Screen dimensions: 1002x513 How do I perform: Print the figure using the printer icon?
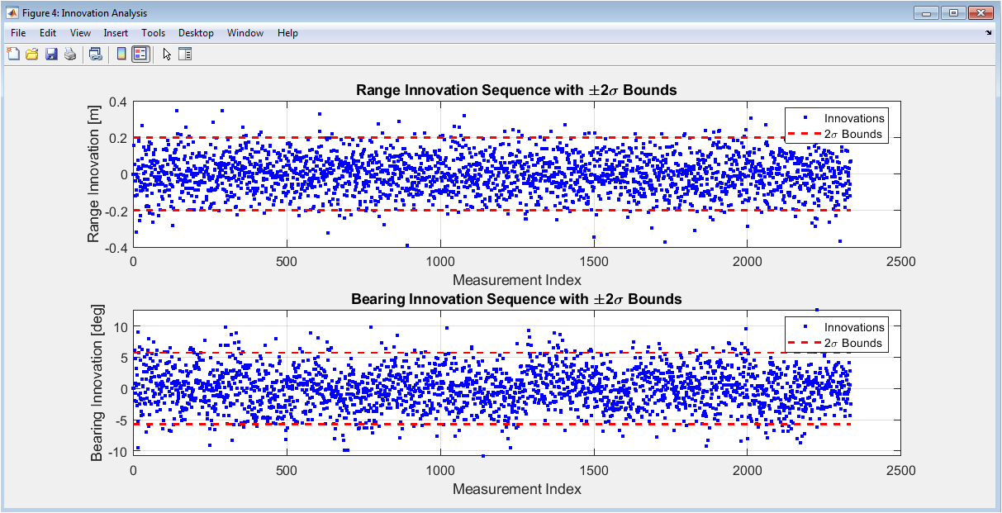coord(70,55)
